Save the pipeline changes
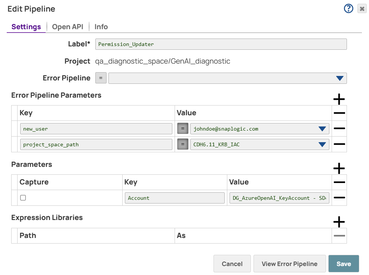 coord(344,263)
